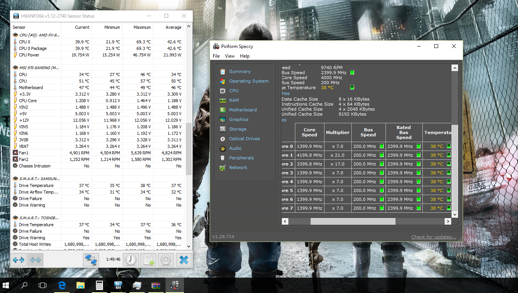This screenshot has width=518, height=293.
Task: Reset the HWiNFO clock timer icon
Action: [131, 260]
